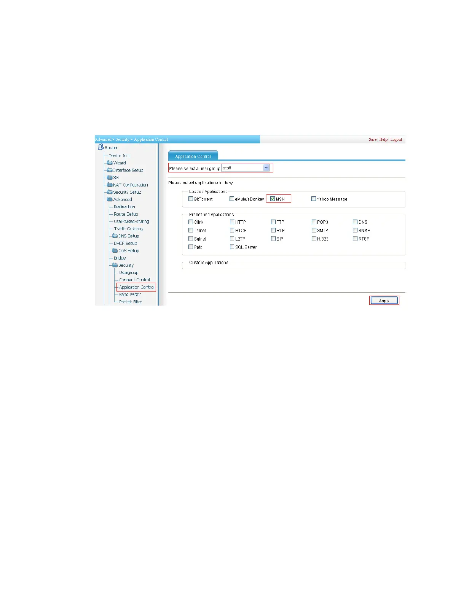Open the user group dropdown showing staff
The image size is (453, 615).
[x=246, y=168]
